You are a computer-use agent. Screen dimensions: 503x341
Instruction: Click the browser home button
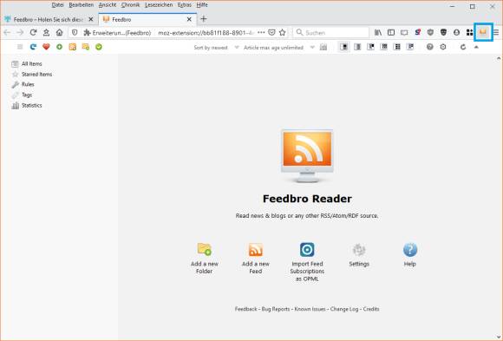coord(59,32)
